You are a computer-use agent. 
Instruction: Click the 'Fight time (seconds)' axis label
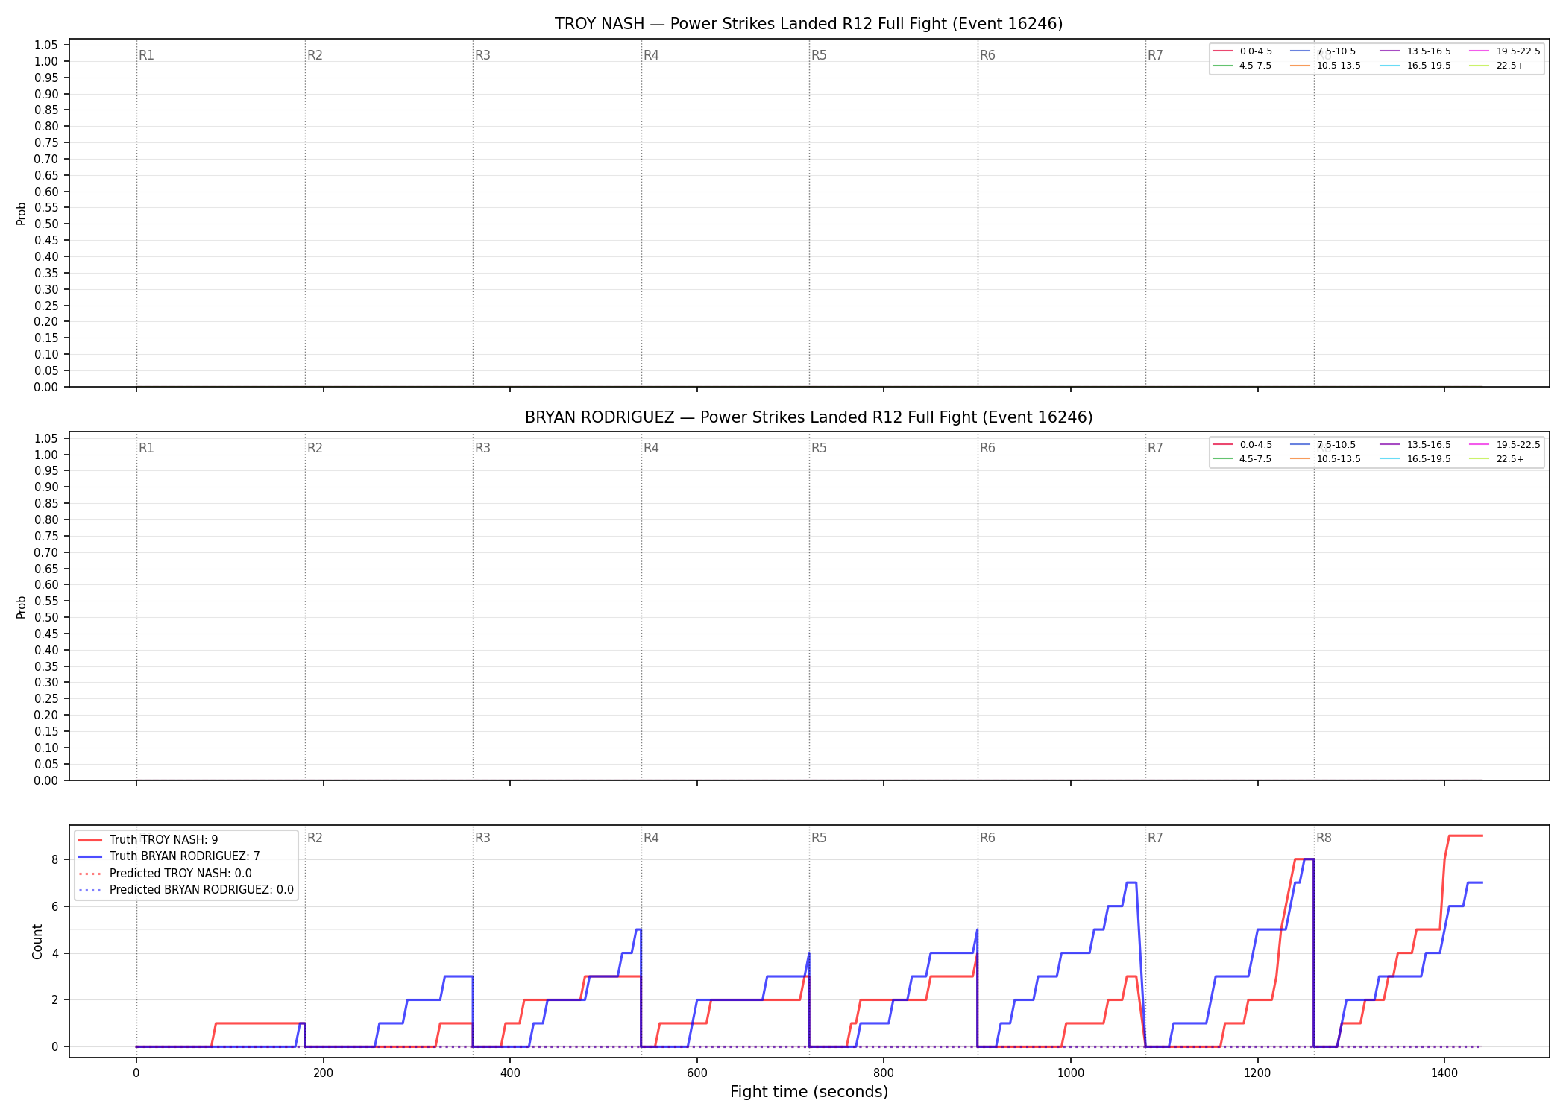809,1092
